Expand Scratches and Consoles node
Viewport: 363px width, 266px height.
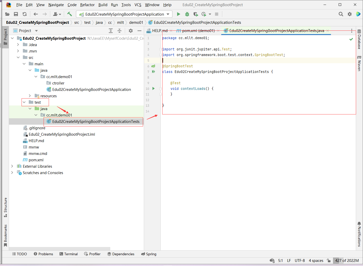[12, 173]
